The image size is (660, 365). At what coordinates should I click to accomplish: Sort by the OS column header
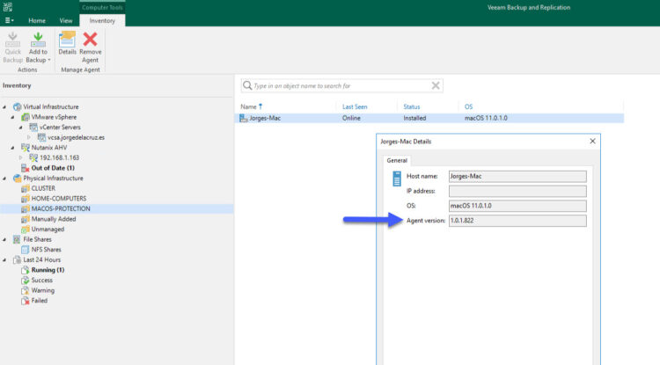pos(468,106)
